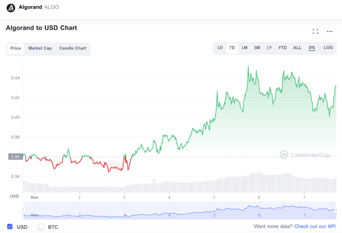Grab the right handle of range navigator

(336, 210)
